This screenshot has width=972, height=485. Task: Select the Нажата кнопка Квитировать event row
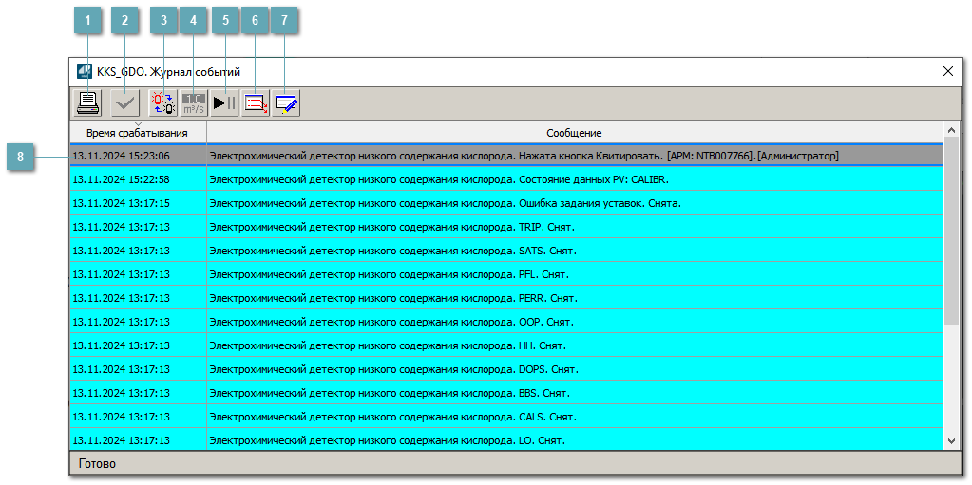tap(523, 156)
